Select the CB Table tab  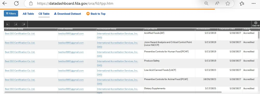click(44, 14)
